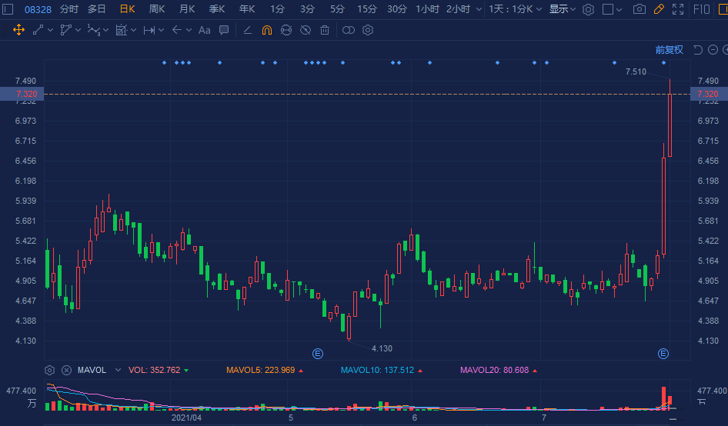Select the move cursor crosshair tool
Image resolution: width=728 pixels, height=426 pixels.
pos(18,30)
